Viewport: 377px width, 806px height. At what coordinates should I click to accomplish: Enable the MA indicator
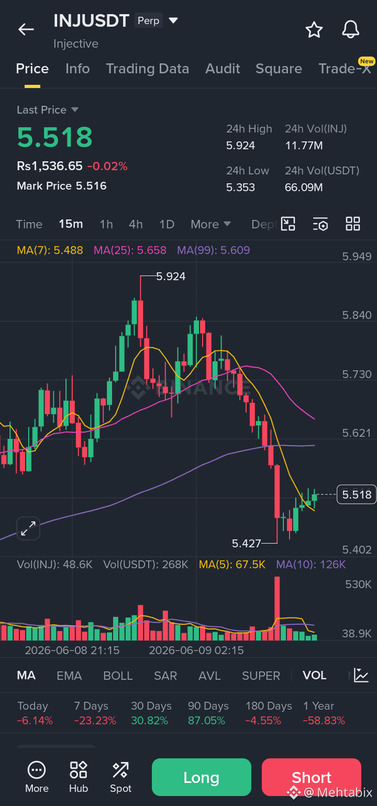coord(26,676)
